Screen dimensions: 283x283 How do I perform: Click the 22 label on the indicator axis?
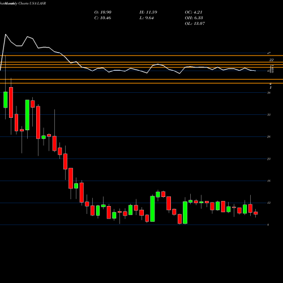(271, 60)
